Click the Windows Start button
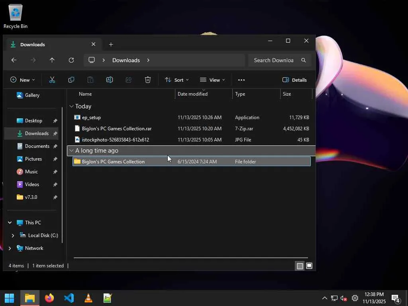This screenshot has height=306, width=408. point(10,298)
